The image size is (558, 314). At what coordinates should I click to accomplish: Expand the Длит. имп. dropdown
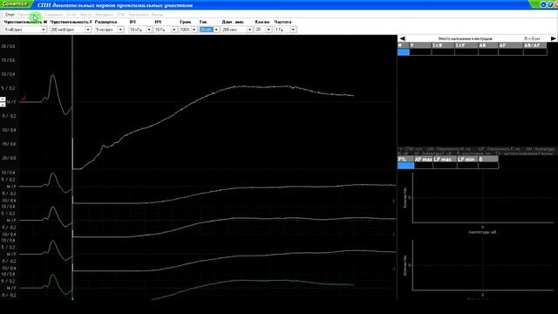[250, 30]
